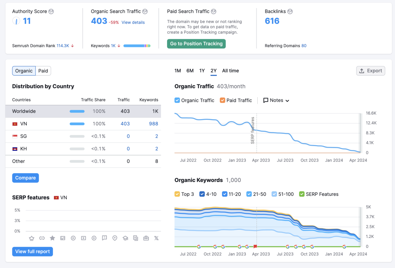Viewport: 395px width, 268px height.
Task: Click the graduation cap SERP icon
Action: coord(125,238)
